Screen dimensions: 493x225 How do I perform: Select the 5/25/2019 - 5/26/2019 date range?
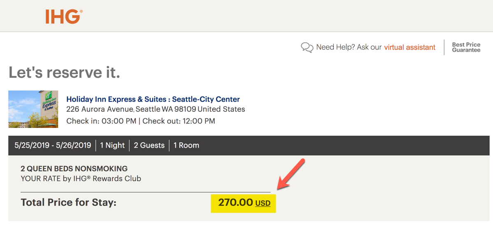click(53, 146)
